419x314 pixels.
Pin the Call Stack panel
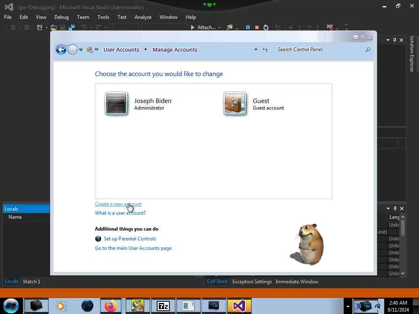coord(395,209)
